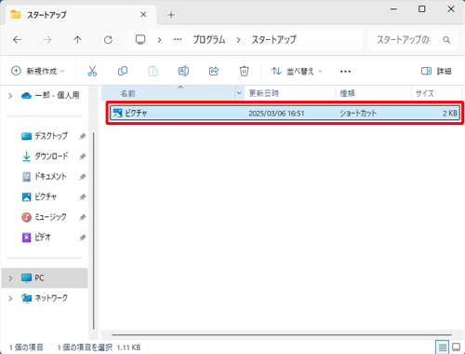Click the PC monitor icon in address bar

point(140,40)
